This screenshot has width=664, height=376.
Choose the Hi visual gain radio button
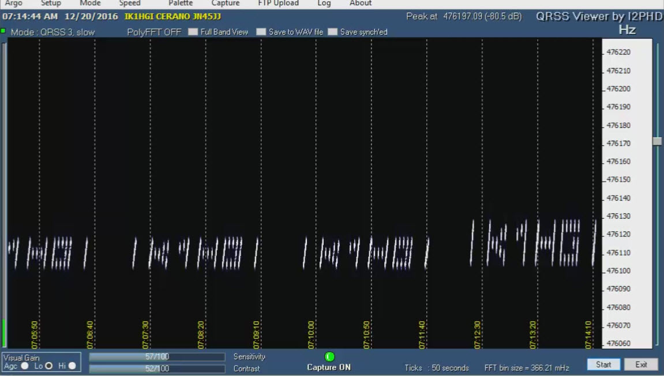[x=72, y=366]
